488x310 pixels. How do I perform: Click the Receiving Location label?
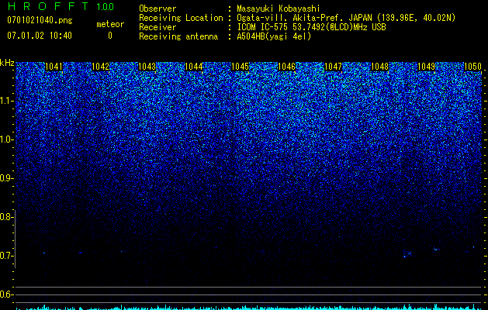tap(181, 18)
